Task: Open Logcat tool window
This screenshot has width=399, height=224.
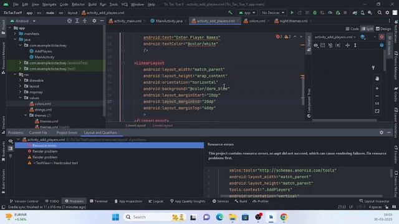Action: tap(156, 201)
